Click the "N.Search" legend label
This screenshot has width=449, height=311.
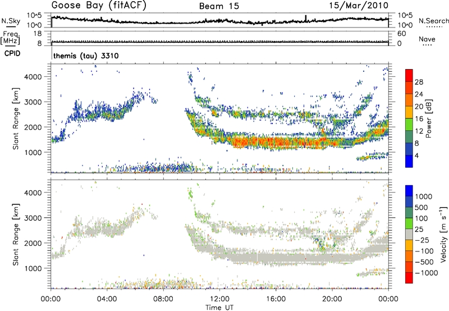[434, 21]
